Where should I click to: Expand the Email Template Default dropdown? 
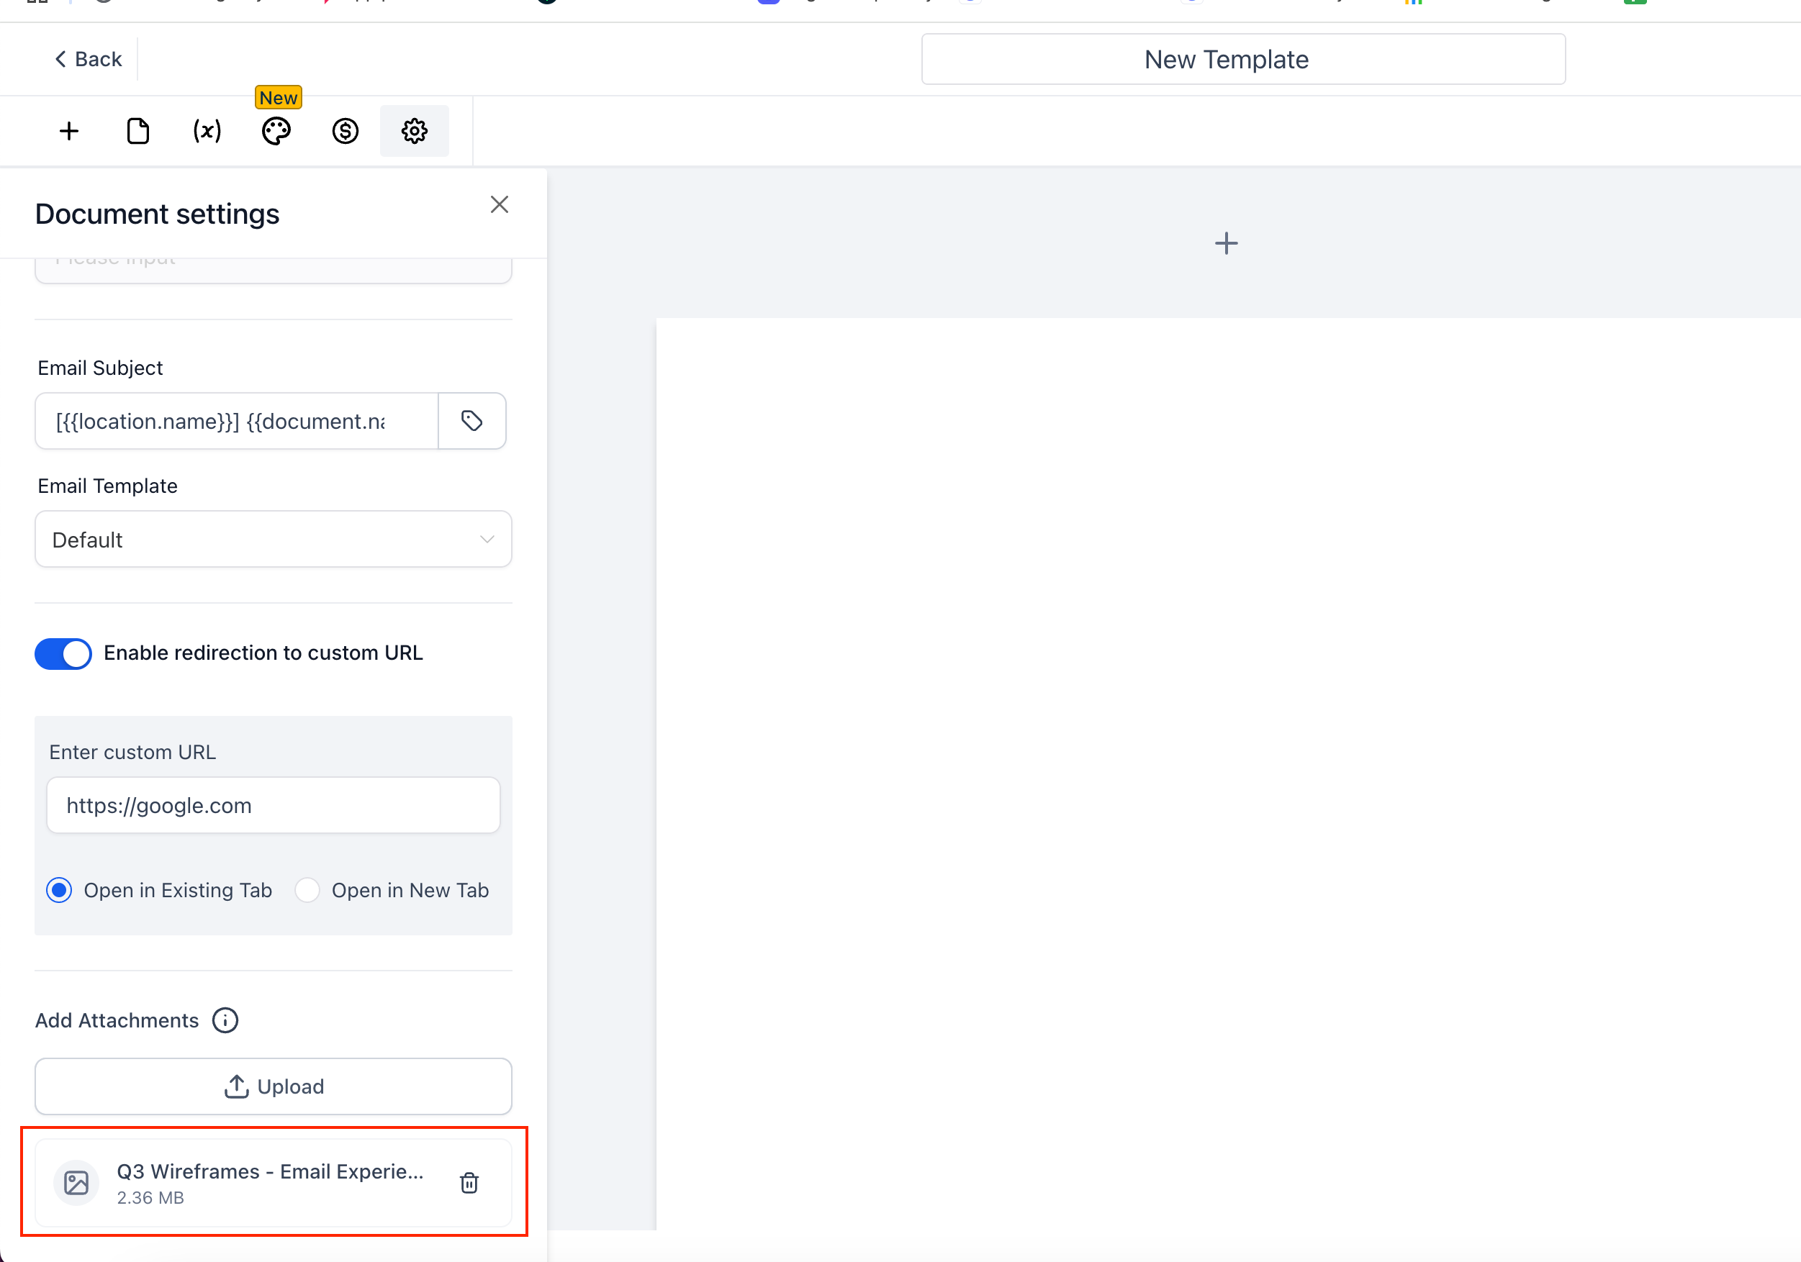[273, 540]
